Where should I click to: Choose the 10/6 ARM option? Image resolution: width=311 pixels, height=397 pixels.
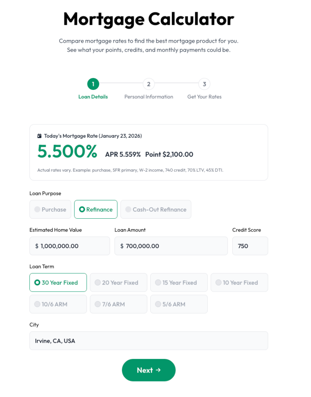(x=58, y=304)
